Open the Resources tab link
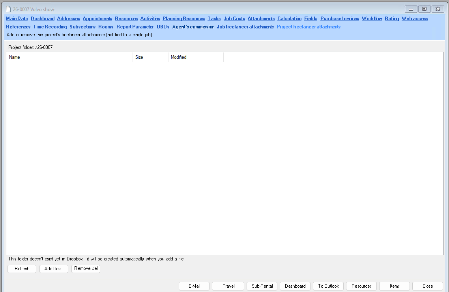449x292 pixels. [x=126, y=19]
